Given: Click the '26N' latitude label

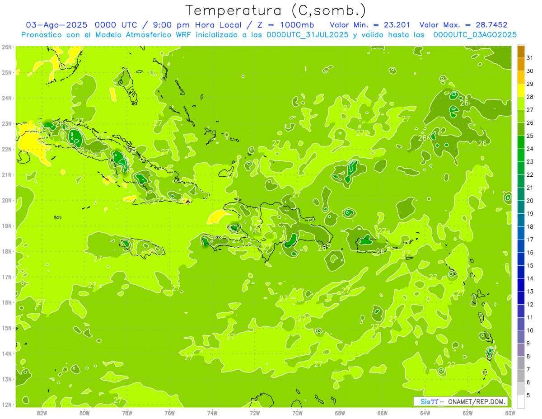Looking at the screenshot, I should 7,47.
